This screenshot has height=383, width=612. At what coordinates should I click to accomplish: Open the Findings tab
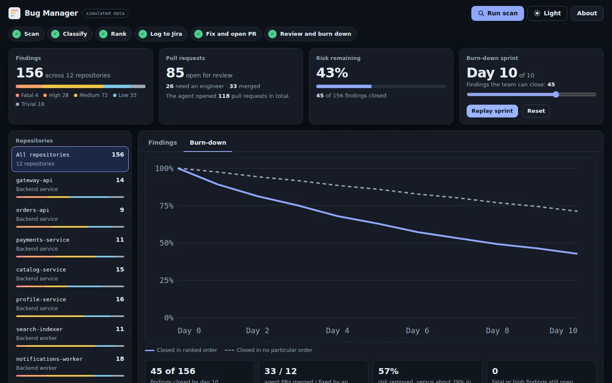click(x=162, y=143)
